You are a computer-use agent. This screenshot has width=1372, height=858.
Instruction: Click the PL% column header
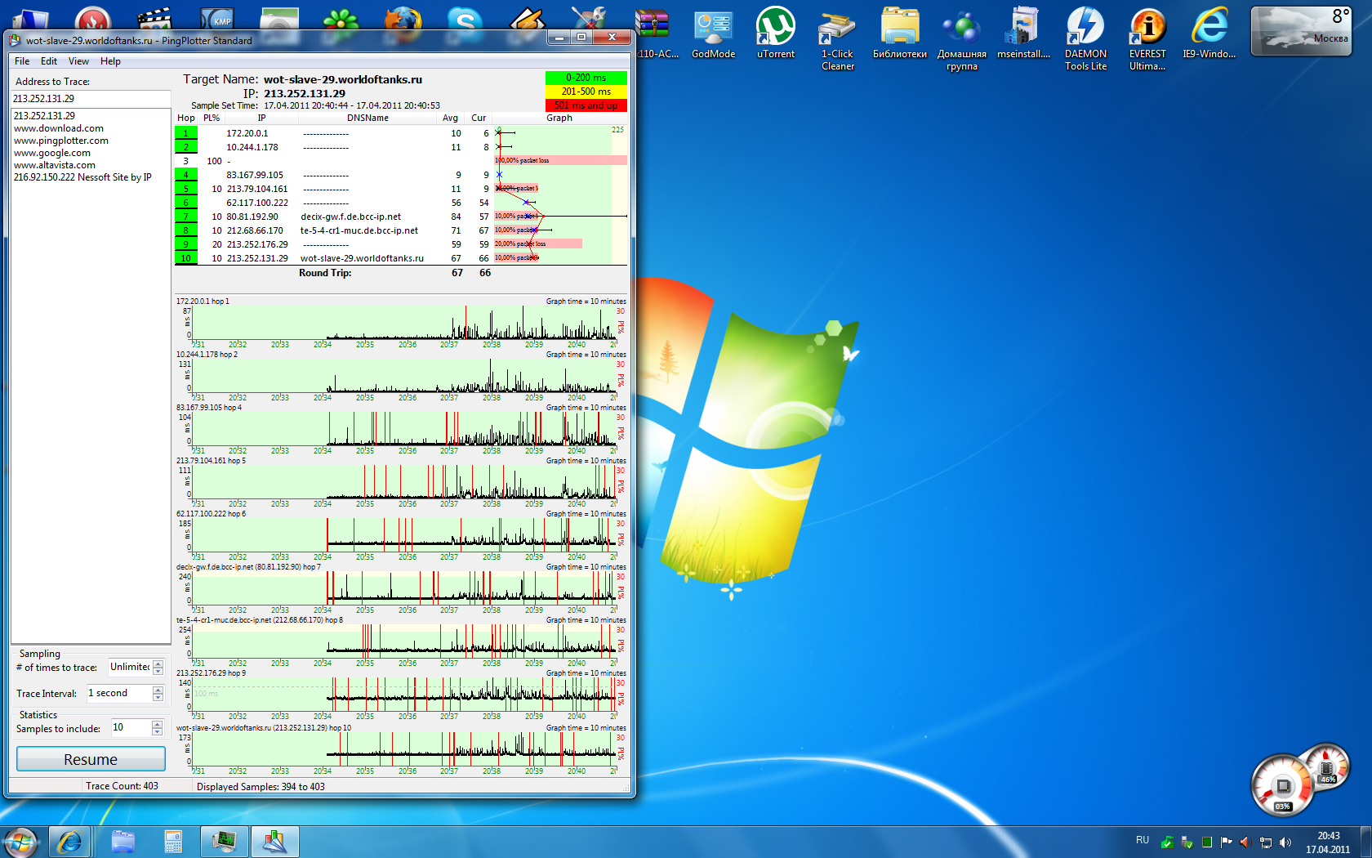click(x=212, y=118)
